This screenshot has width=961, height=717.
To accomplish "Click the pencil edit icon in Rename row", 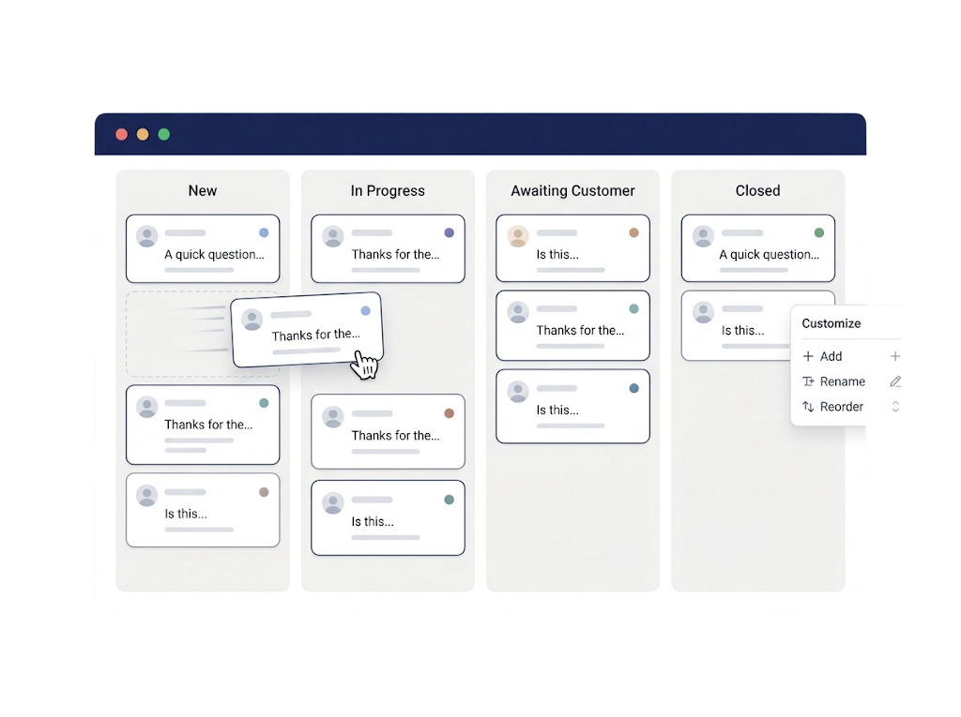I will pos(895,381).
